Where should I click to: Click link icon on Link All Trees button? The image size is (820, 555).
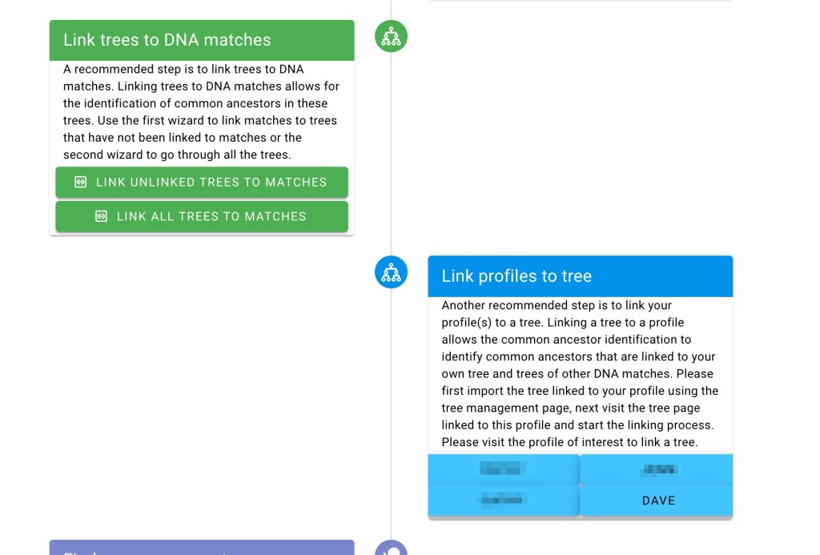coord(101,216)
